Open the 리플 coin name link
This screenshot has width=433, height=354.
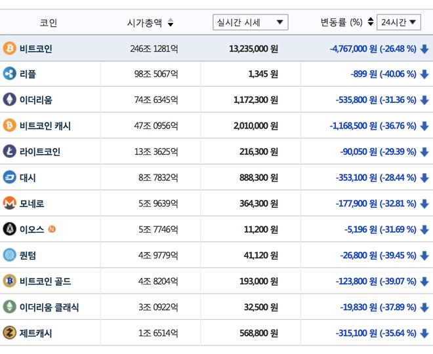coord(28,74)
